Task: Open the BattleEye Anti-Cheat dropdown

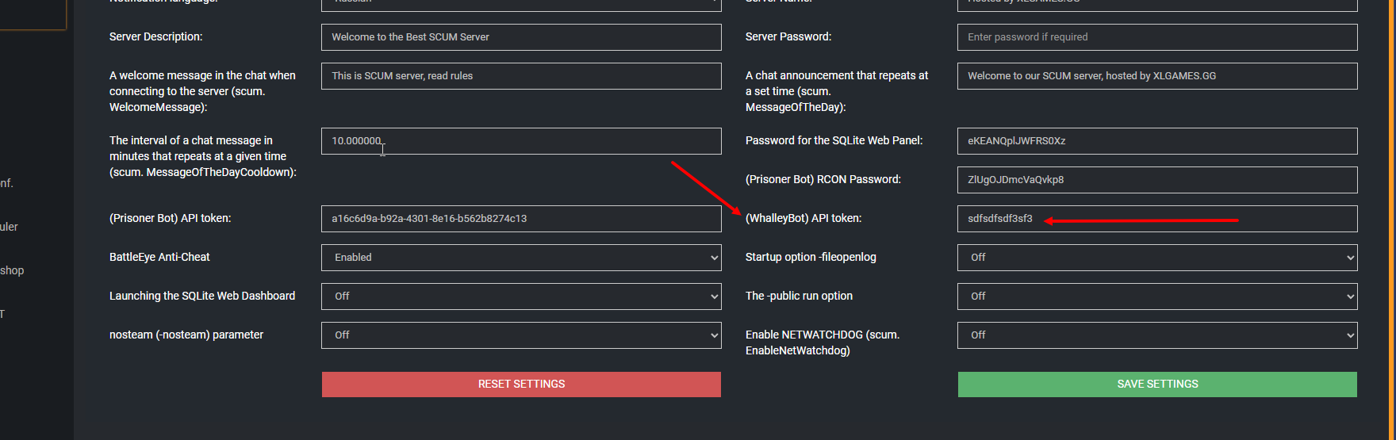Action: tap(521, 258)
